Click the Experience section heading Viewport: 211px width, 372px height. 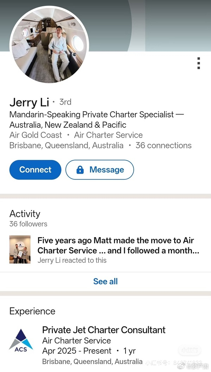click(32, 311)
